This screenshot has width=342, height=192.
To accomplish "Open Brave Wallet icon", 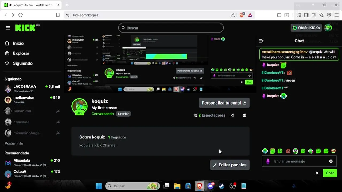I will click(x=314, y=15).
